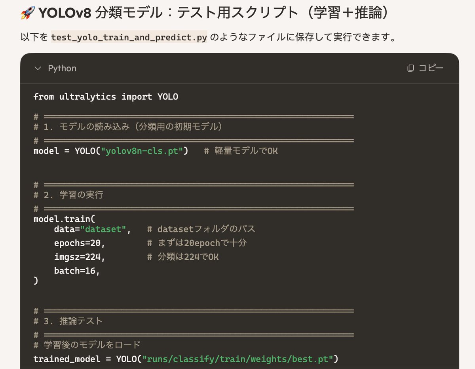Screen dimensions: 475x369
Task: Click the comment 分類は224でOK
Action: coord(182,257)
